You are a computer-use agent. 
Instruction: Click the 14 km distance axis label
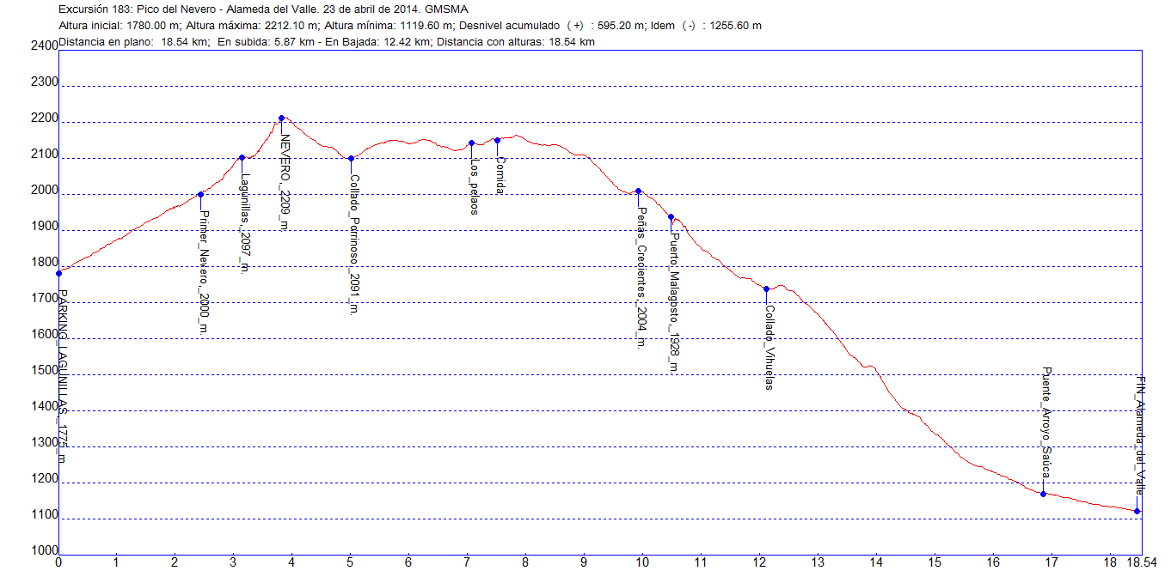(x=875, y=562)
